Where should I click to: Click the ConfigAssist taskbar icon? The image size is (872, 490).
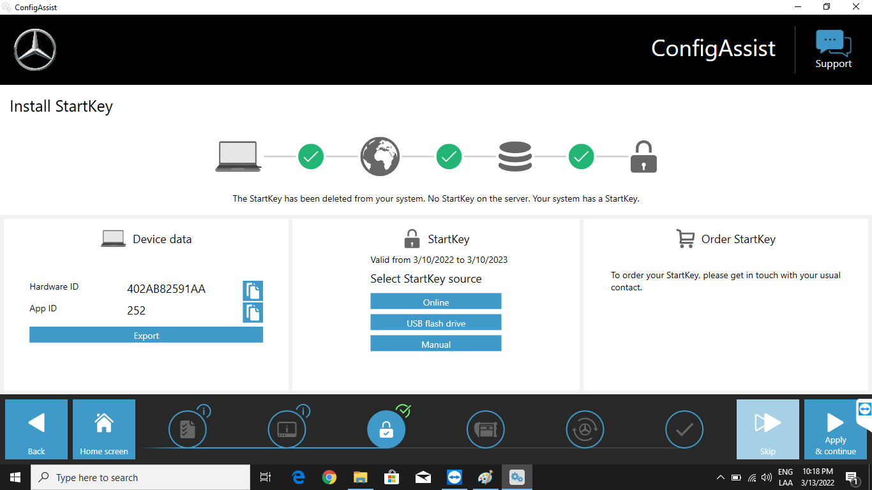[x=517, y=477]
